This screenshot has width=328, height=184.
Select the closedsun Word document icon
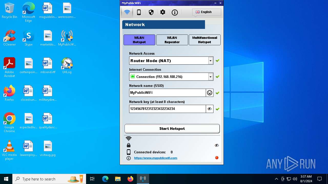pyautogui.click(x=28, y=94)
